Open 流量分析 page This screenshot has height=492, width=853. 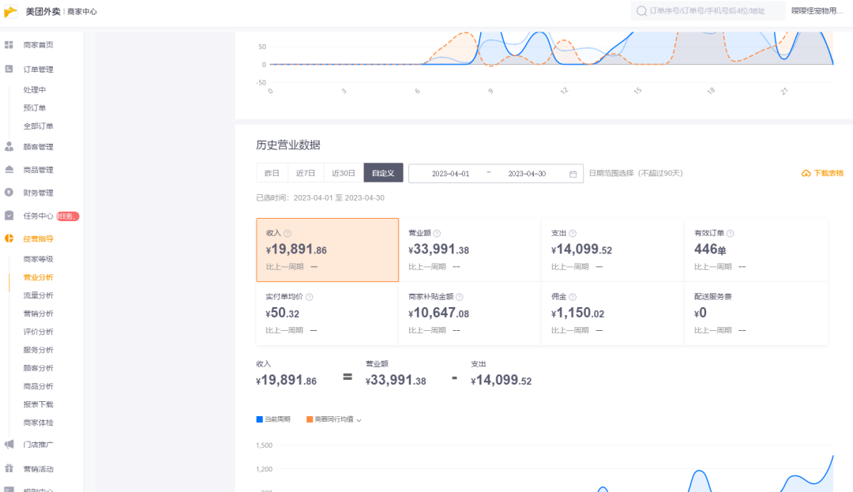(38, 295)
